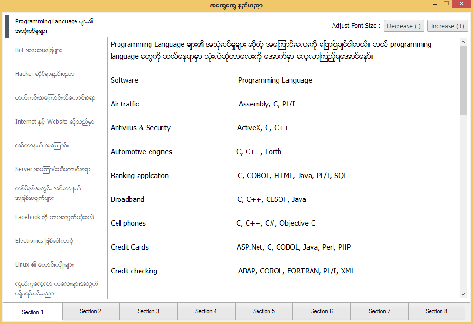Viewport: 473px width, 324px height.
Task: Click the 'ActiveX, C, C++' text
Action: coord(263,128)
